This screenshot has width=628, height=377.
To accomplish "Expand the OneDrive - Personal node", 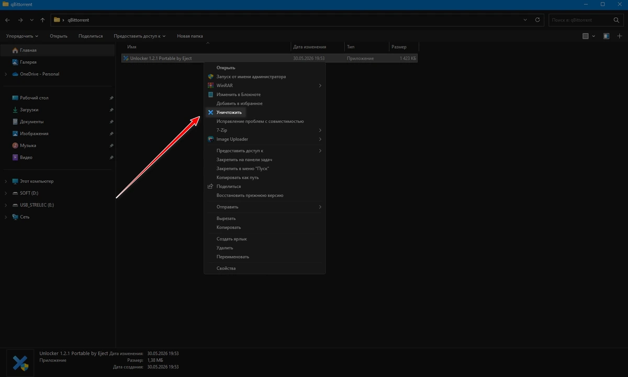I will pos(6,74).
